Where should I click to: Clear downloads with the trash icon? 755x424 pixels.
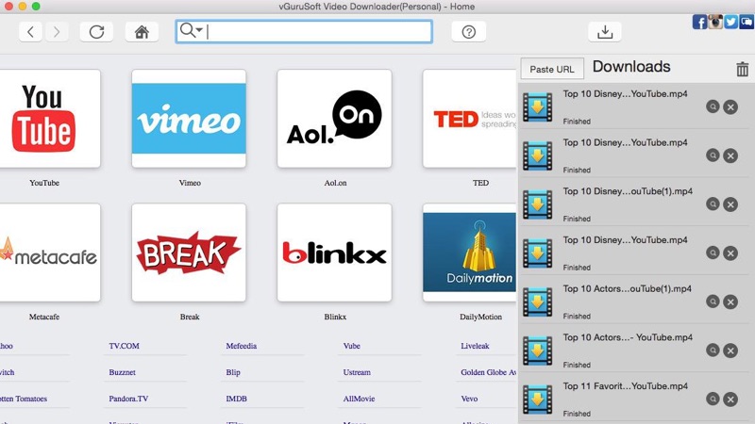[742, 69]
